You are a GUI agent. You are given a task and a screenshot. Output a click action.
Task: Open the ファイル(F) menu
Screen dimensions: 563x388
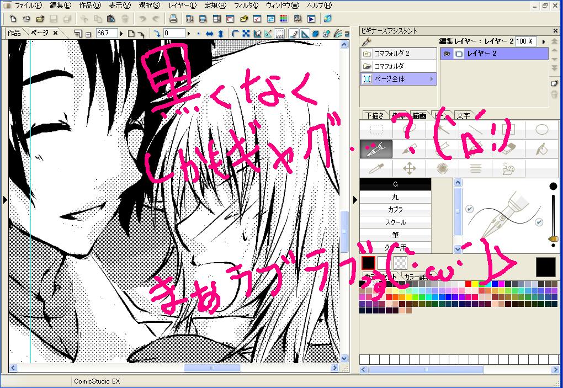coord(28,6)
